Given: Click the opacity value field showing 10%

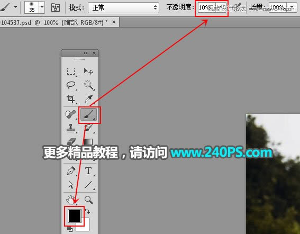Looking at the screenshot, I should 207,7.
